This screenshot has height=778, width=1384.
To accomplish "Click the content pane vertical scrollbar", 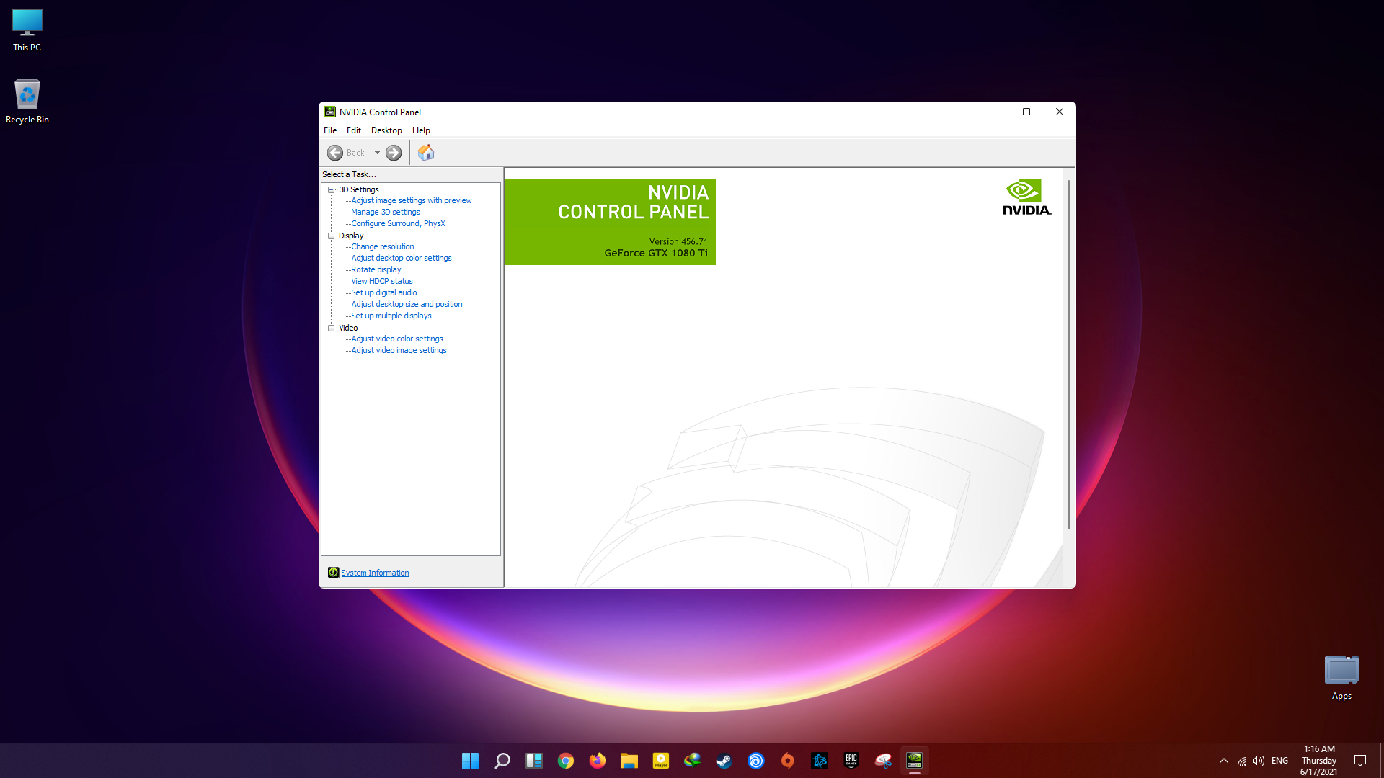I will coord(1069,353).
